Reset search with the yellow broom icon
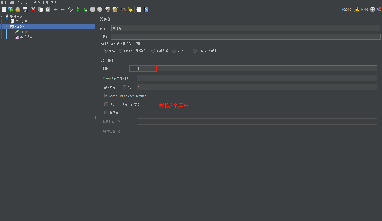Image resolution: width=382 pixels, height=221 pixels. [130, 9]
